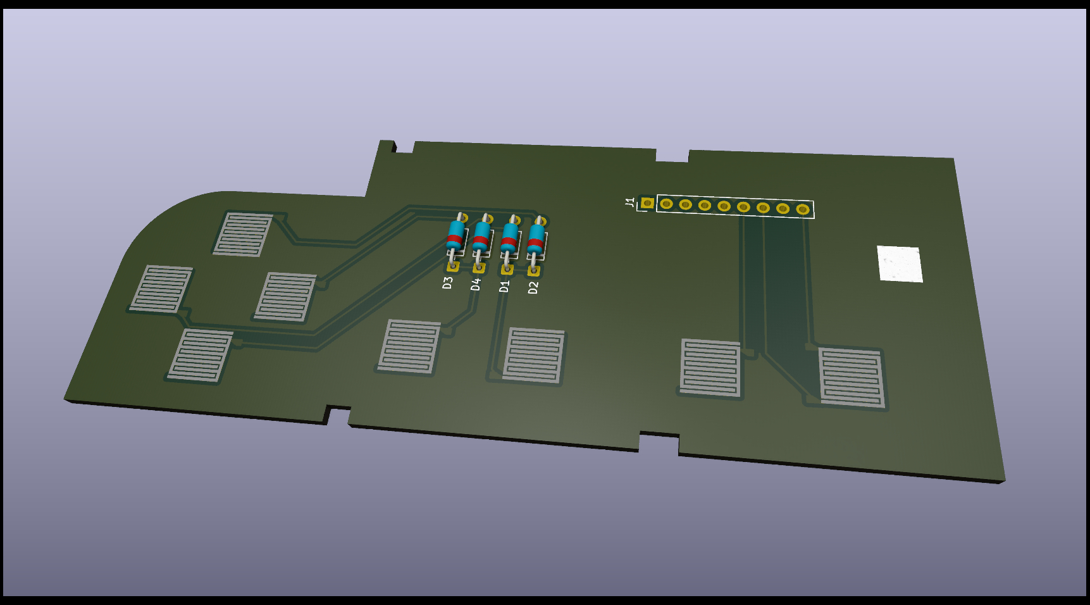Select the D4 diode body
Screen dimensions: 1090x605
click(481, 235)
